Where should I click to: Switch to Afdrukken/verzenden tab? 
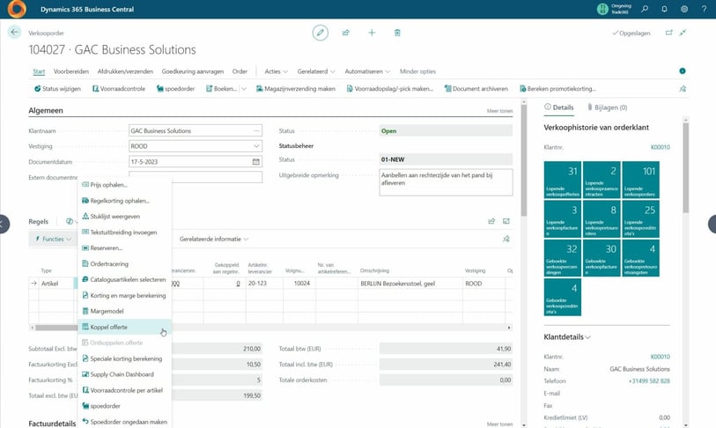[x=125, y=71]
